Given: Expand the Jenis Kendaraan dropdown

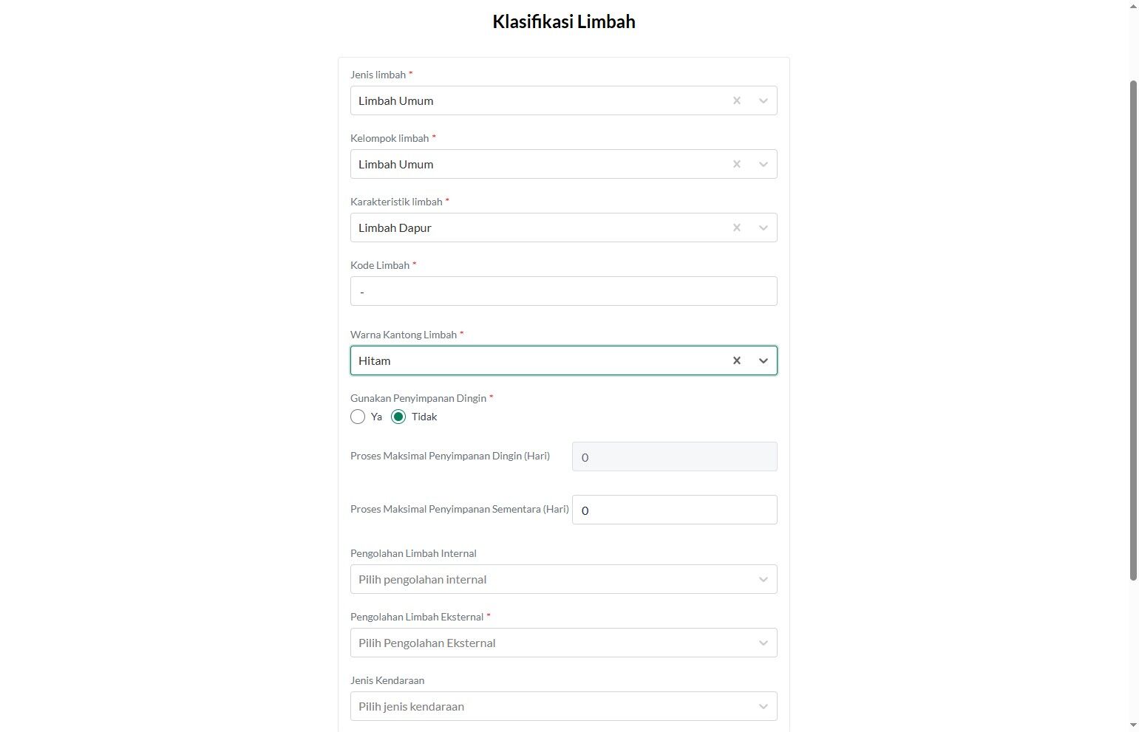Looking at the screenshot, I should (x=563, y=706).
